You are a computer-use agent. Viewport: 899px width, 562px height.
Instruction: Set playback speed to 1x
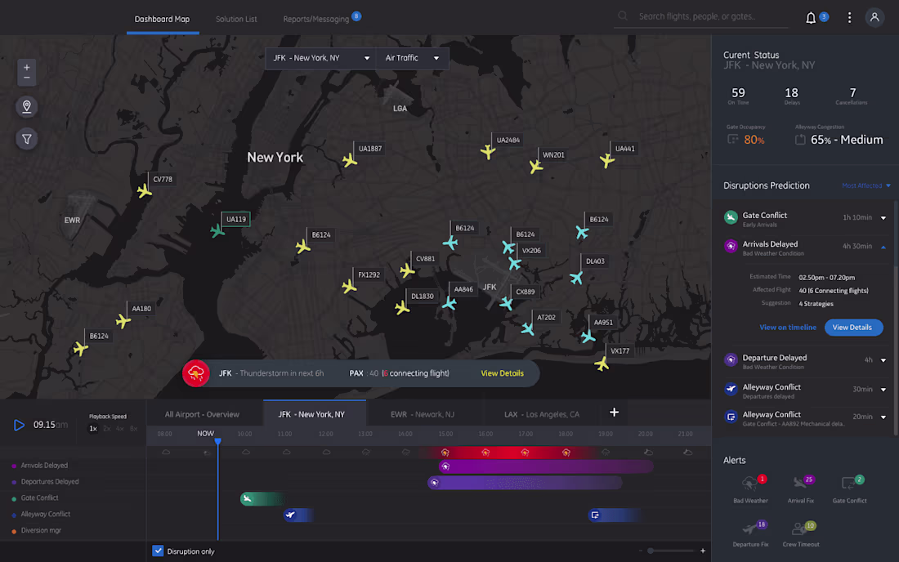(93, 429)
